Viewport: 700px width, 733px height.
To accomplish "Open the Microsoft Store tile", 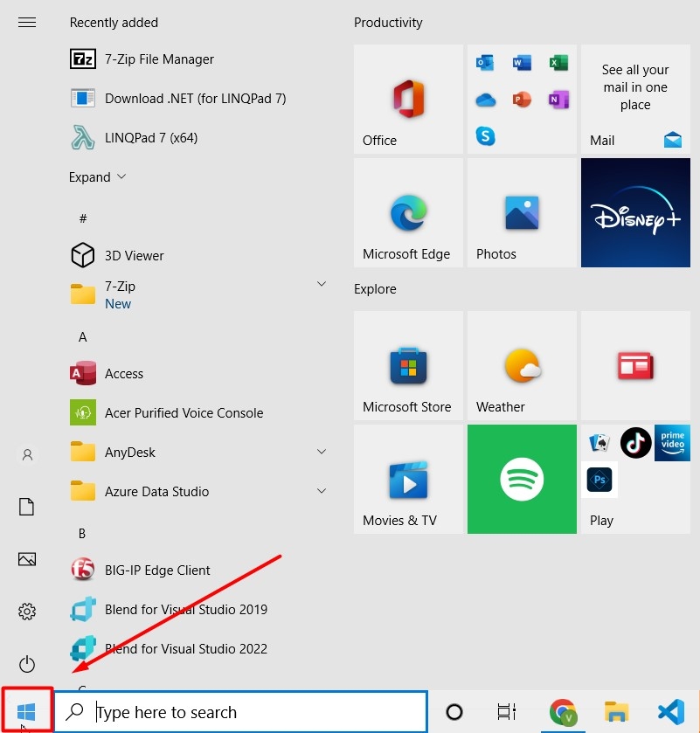I will (407, 365).
